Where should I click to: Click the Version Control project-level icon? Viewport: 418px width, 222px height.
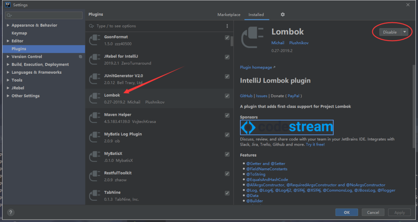point(80,56)
